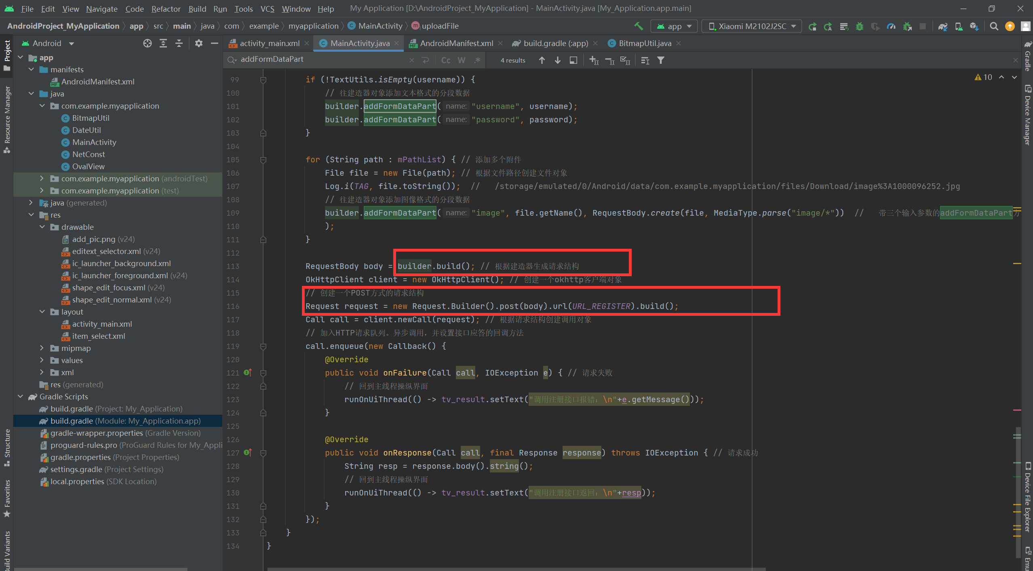Open Xiaomi M2102J2SC device dropdown
The image size is (1033, 571).
(752, 26)
